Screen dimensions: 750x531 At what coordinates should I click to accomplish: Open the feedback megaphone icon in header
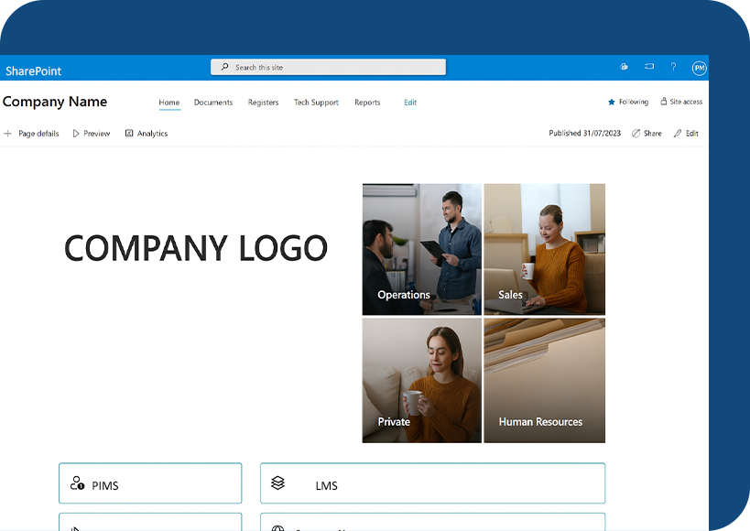pos(649,67)
